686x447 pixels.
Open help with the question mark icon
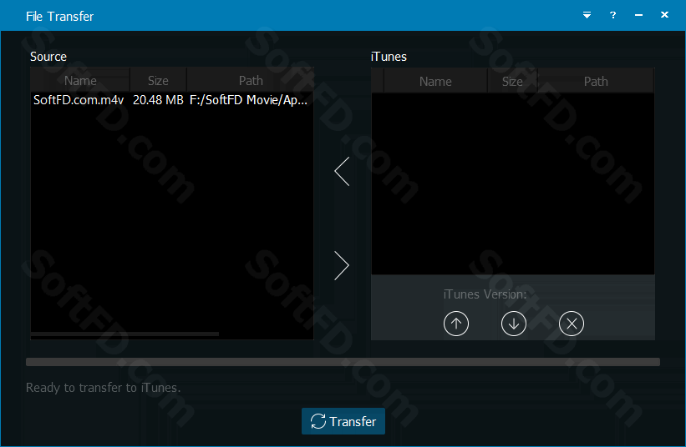coord(613,15)
